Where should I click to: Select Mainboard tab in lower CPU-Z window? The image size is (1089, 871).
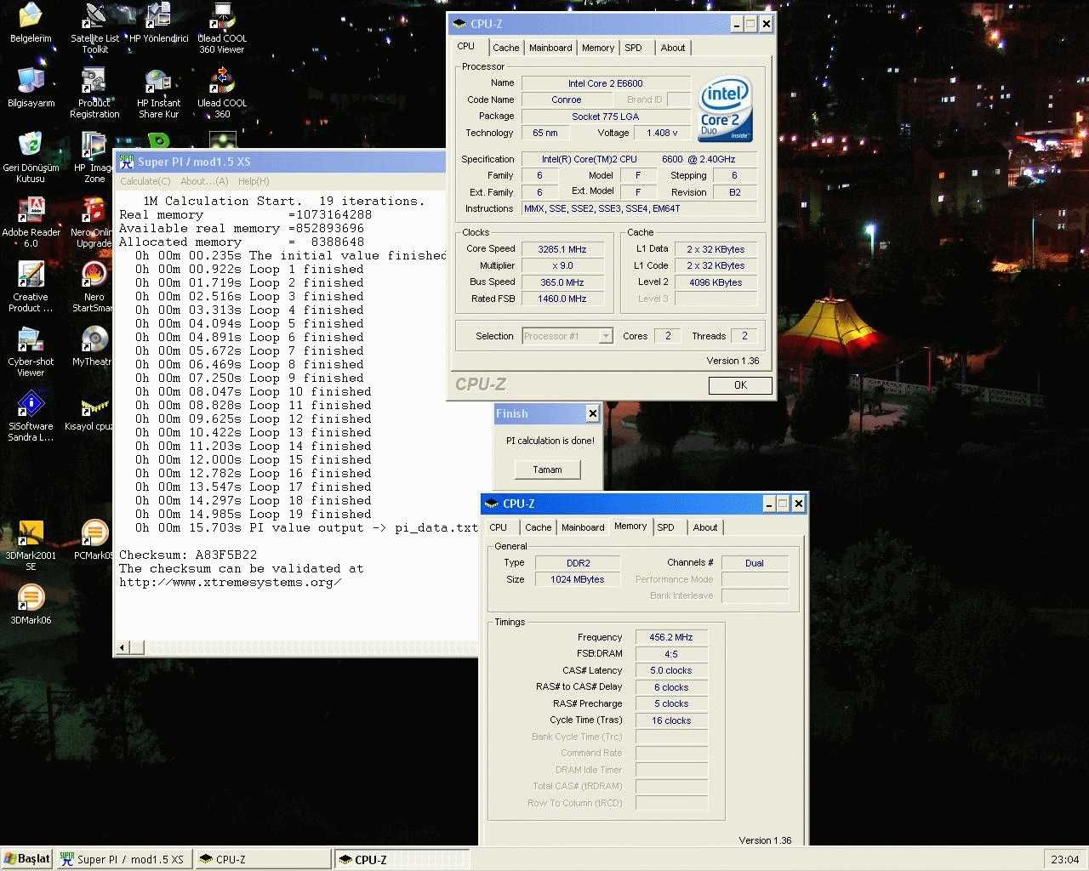(x=583, y=527)
